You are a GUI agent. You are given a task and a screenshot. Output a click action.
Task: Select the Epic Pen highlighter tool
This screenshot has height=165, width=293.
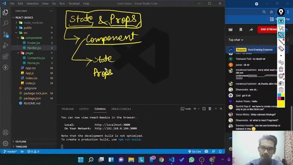pos(281,35)
